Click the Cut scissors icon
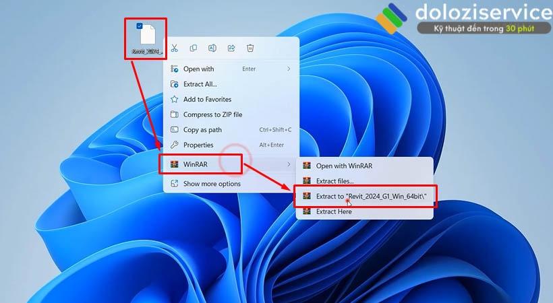Screen dimensions: 553x303 pyautogui.click(x=174, y=48)
